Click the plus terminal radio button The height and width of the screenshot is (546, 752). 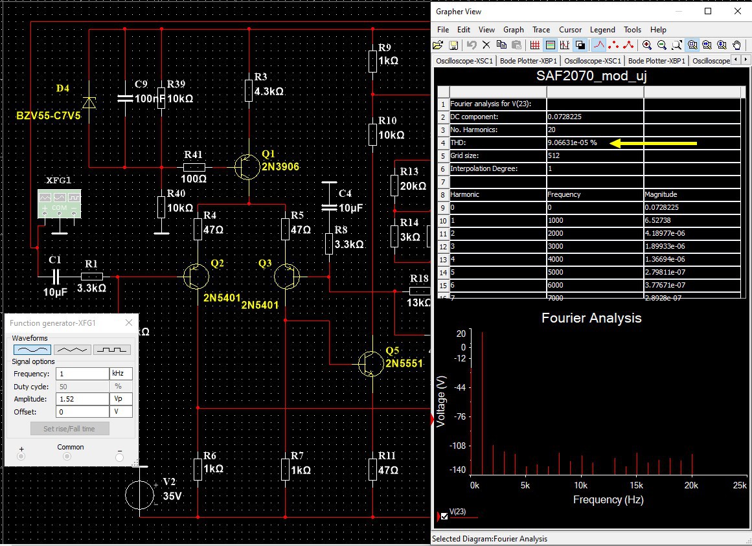tap(21, 457)
